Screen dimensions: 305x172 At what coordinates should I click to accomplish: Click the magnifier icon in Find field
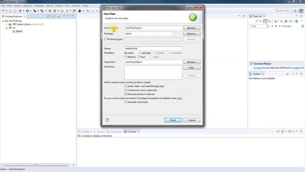click(267, 26)
